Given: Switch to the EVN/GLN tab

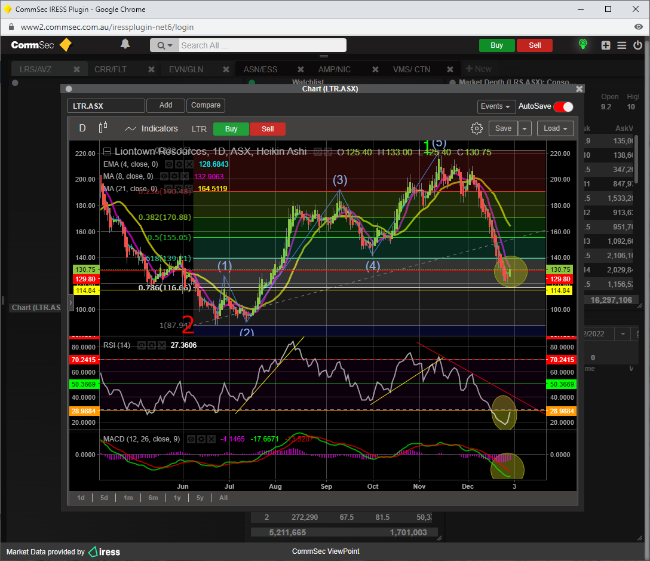Looking at the screenshot, I should 186,69.
